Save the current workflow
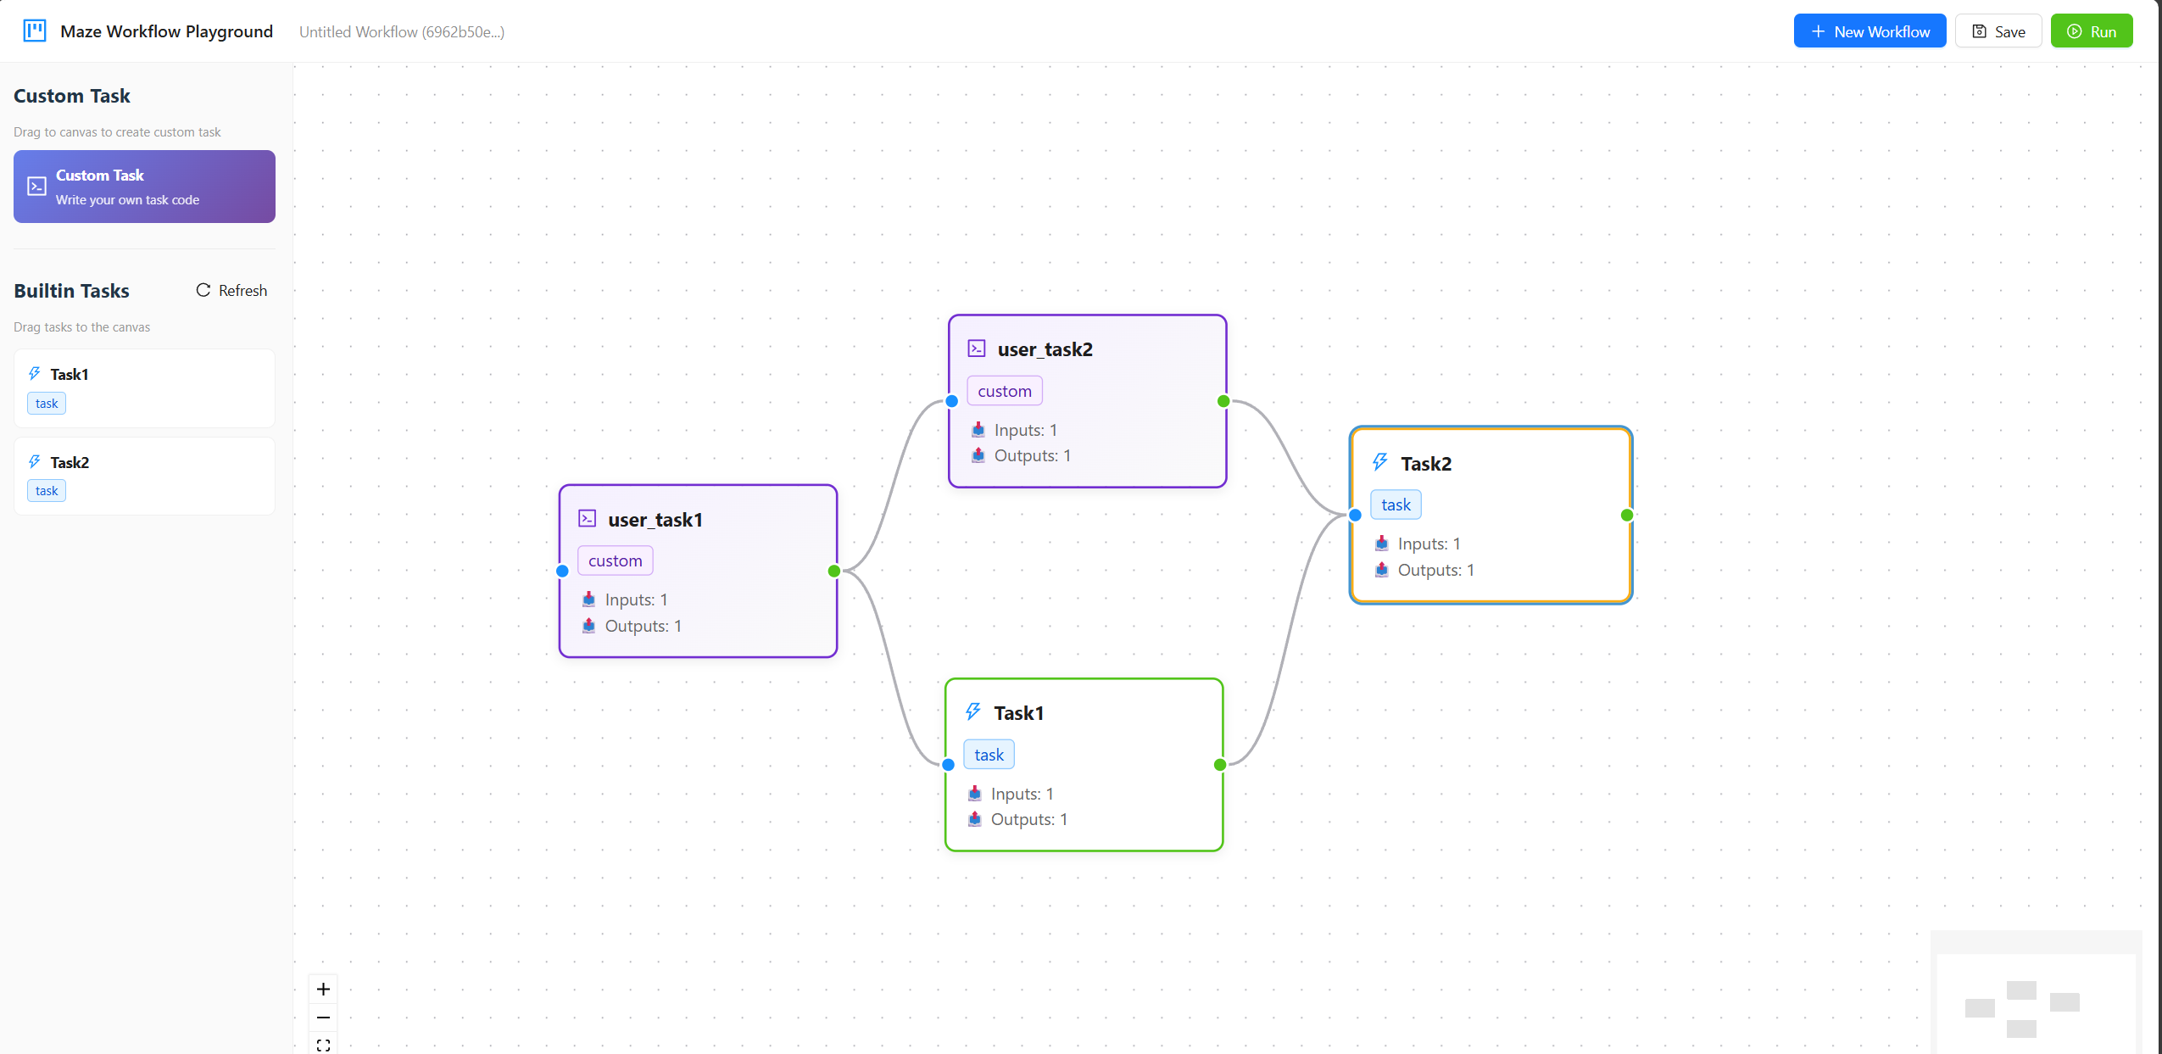The width and height of the screenshot is (2162, 1054). (x=1998, y=31)
